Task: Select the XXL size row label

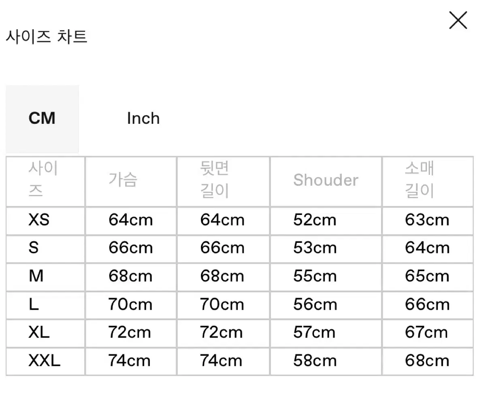Action: (44, 361)
